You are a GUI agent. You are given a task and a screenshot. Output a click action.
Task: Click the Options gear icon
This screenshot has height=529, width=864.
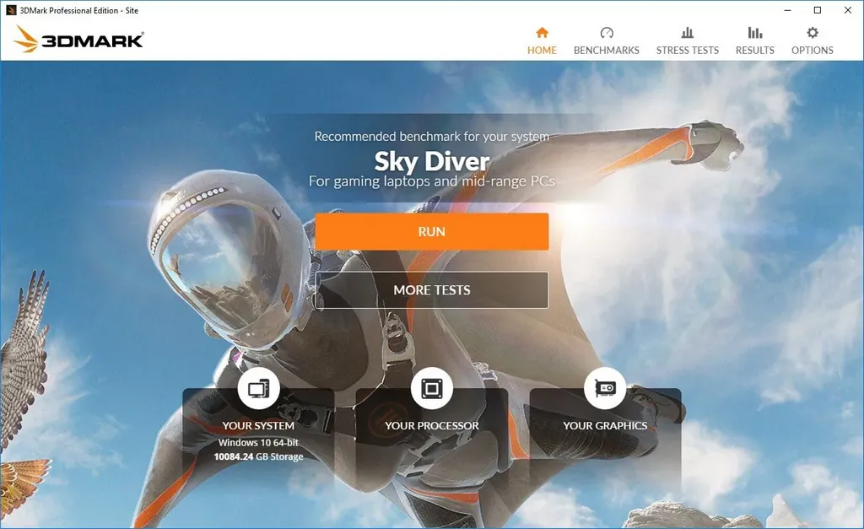(x=813, y=33)
